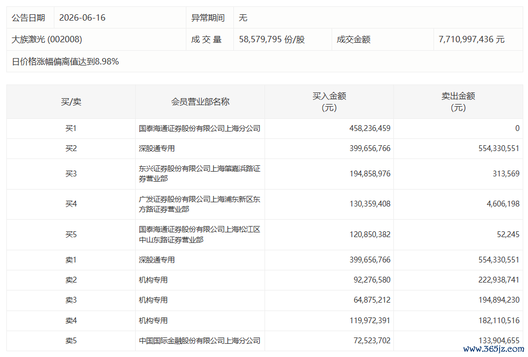The width and height of the screenshot is (528, 357).
Task: Select the 成交量 label
Action: [206, 40]
